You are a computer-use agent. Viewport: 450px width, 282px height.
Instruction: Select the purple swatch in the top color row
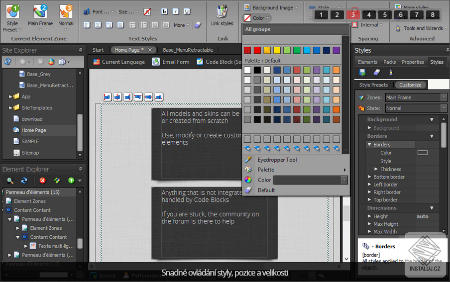coord(336,51)
